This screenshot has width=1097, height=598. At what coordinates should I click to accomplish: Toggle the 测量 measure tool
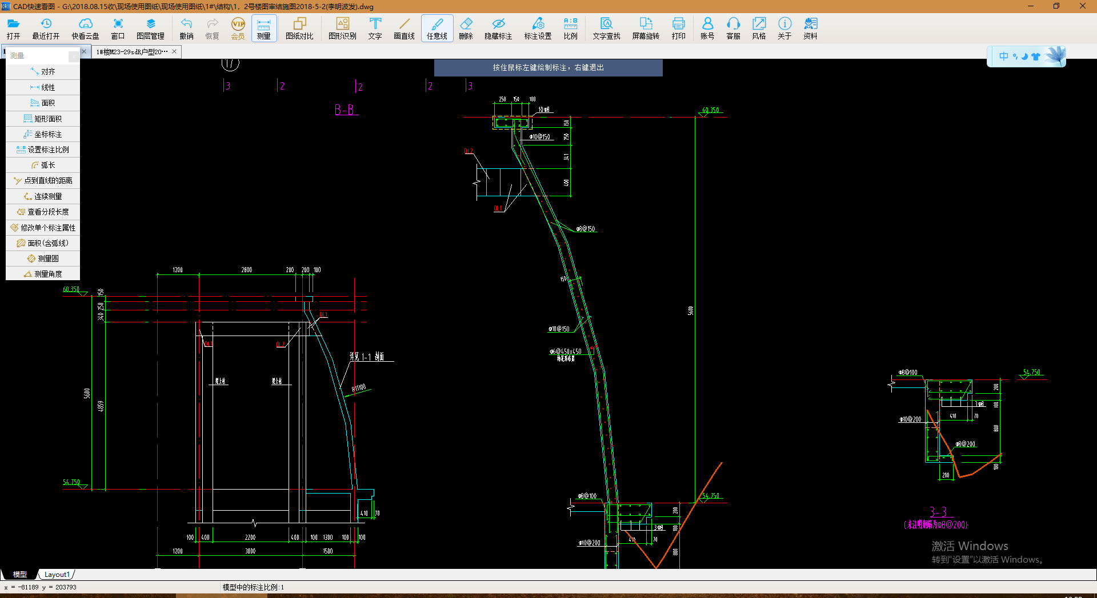click(263, 29)
